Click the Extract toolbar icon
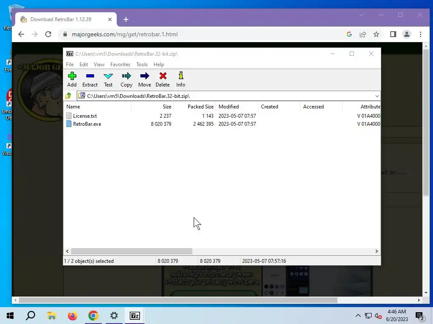This screenshot has height=324, width=433. 90,76
